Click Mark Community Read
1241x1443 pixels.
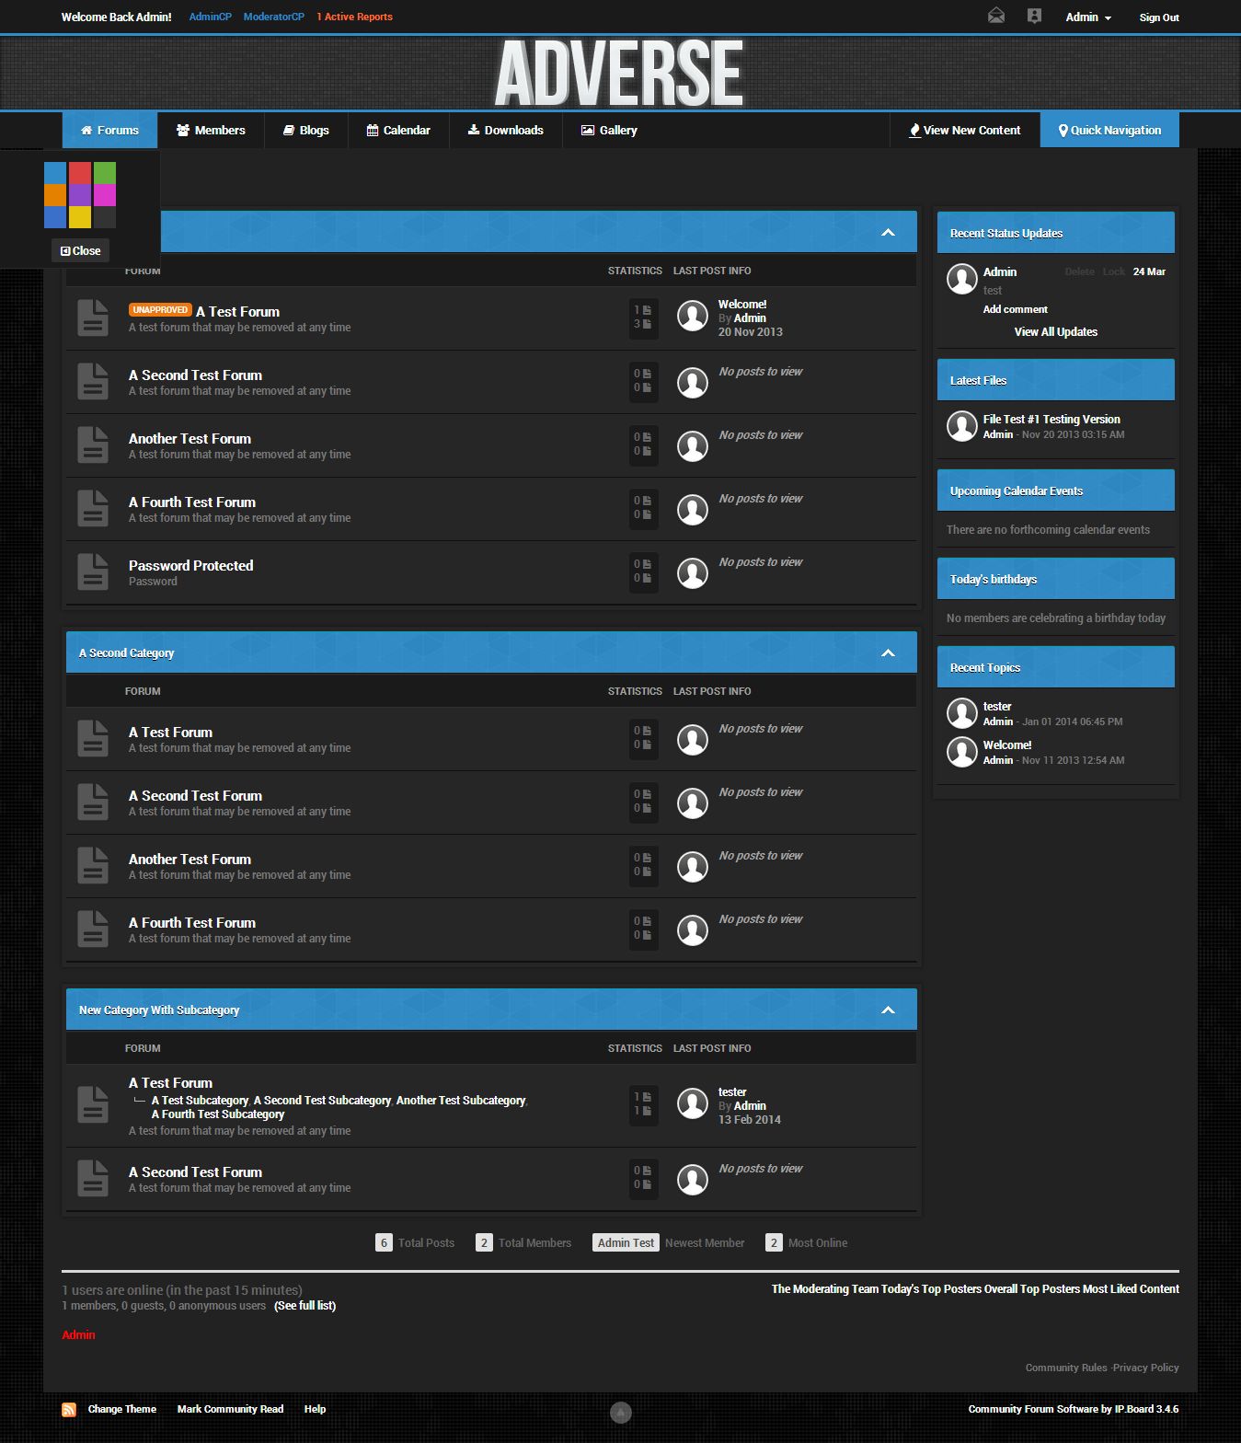[x=230, y=1409]
